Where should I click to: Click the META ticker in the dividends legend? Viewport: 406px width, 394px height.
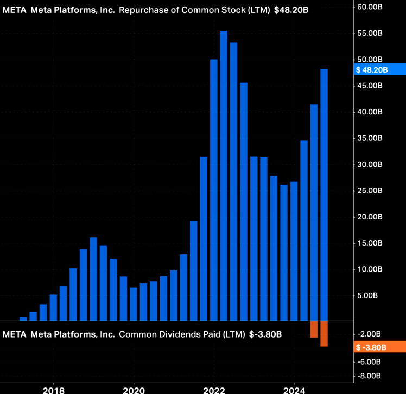15,334
